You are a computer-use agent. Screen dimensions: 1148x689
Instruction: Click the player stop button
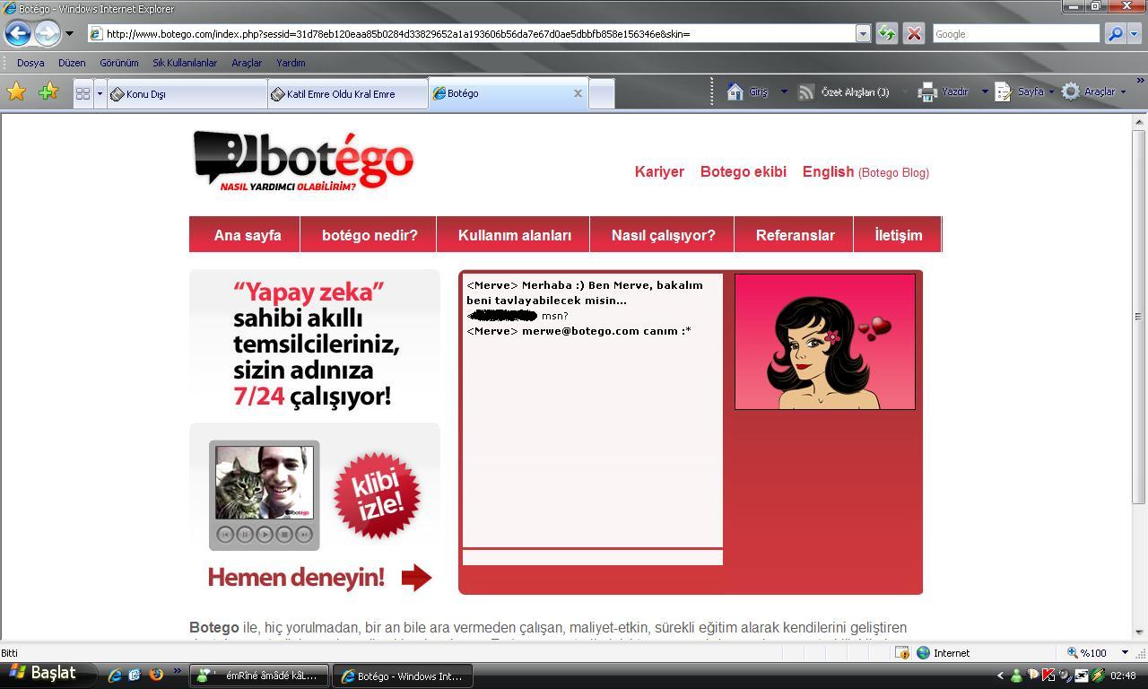284,534
